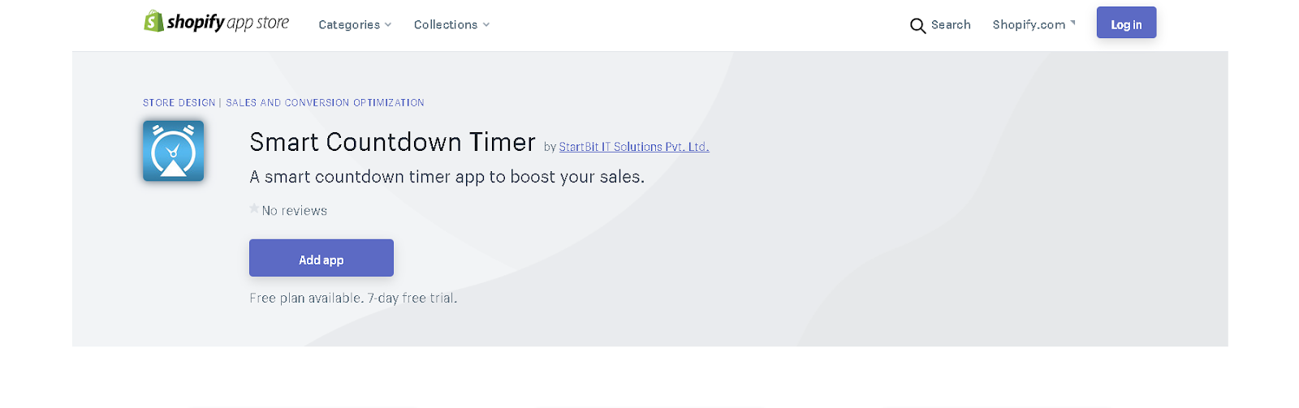Image resolution: width=1299 pixels, height=408 pixels.
Task: Open the Categories menu
Action: [349, 25]
